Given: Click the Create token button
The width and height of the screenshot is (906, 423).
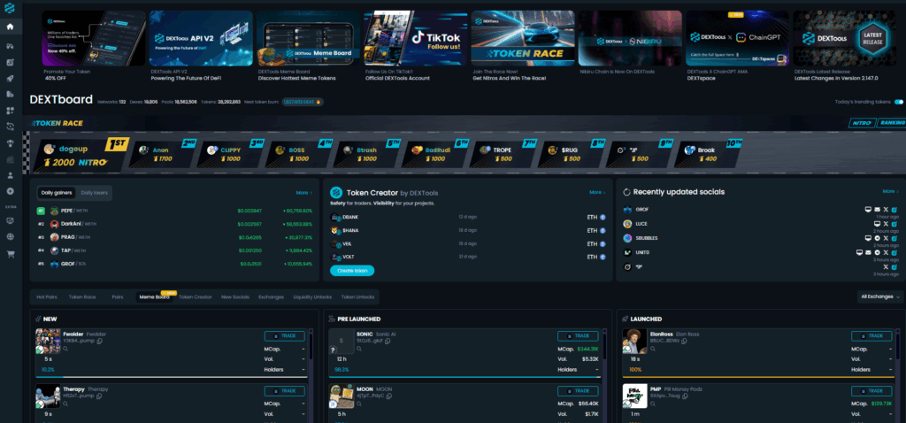Looking at the screenshot, I should point(352,271).
